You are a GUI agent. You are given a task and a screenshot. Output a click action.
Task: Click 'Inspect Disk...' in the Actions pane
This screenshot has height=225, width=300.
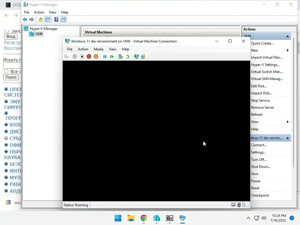[261, 93]
